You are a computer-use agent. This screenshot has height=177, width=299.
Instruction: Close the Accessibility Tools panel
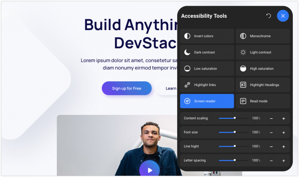pos(283,16)
